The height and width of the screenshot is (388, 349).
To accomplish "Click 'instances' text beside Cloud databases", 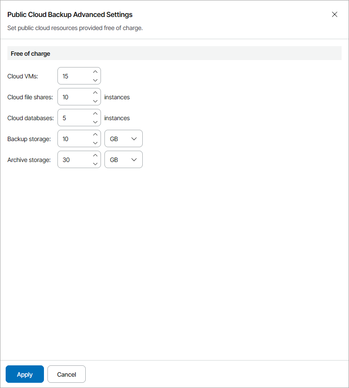I will (x=117, y=118).
